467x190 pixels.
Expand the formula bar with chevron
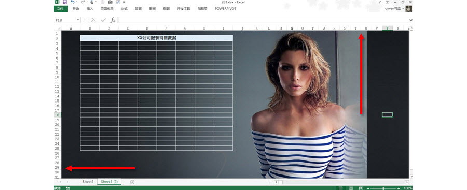(411, 20)
